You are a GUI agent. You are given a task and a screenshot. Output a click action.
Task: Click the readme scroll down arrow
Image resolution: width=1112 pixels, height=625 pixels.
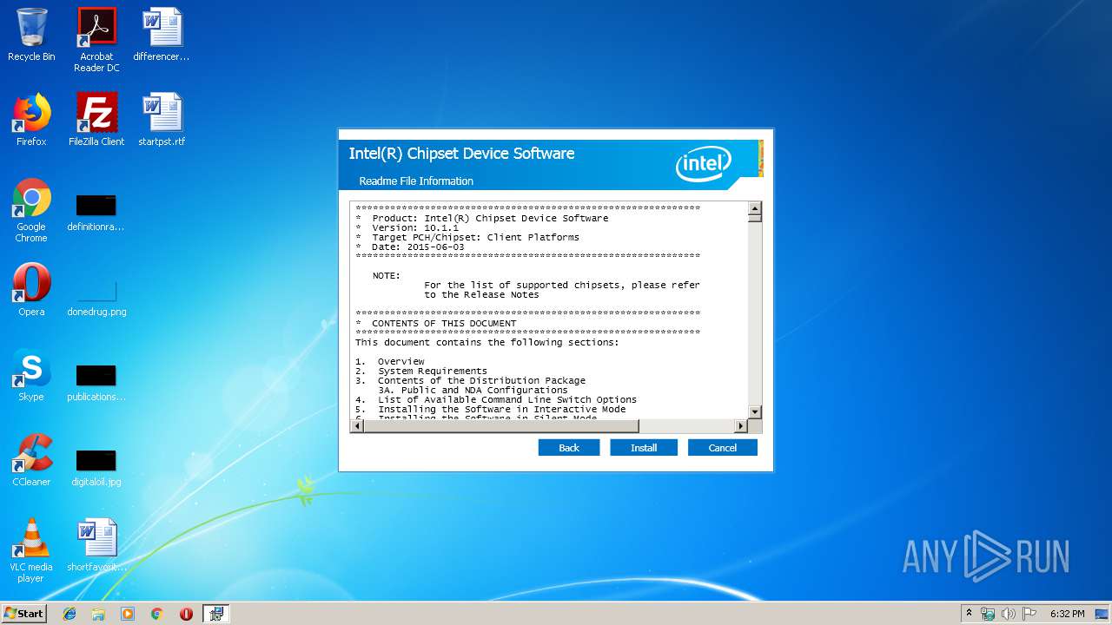point(755,411)
